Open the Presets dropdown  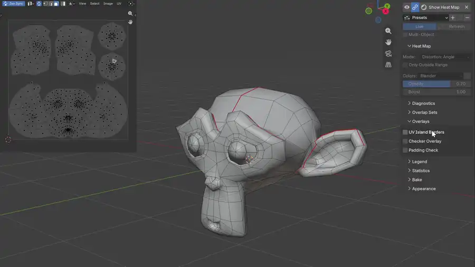pos(425,17)
